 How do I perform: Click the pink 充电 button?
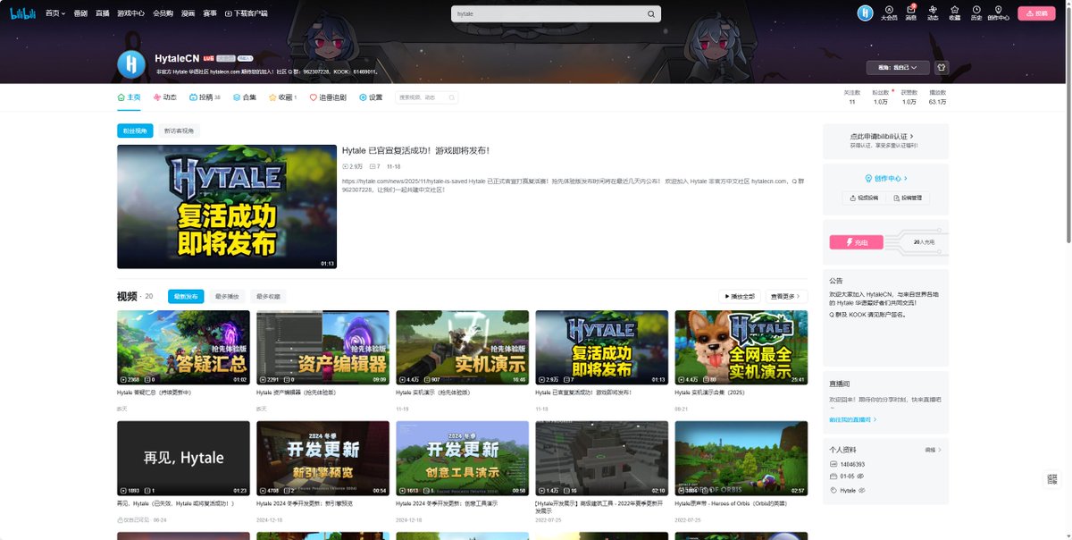(856, 241)
